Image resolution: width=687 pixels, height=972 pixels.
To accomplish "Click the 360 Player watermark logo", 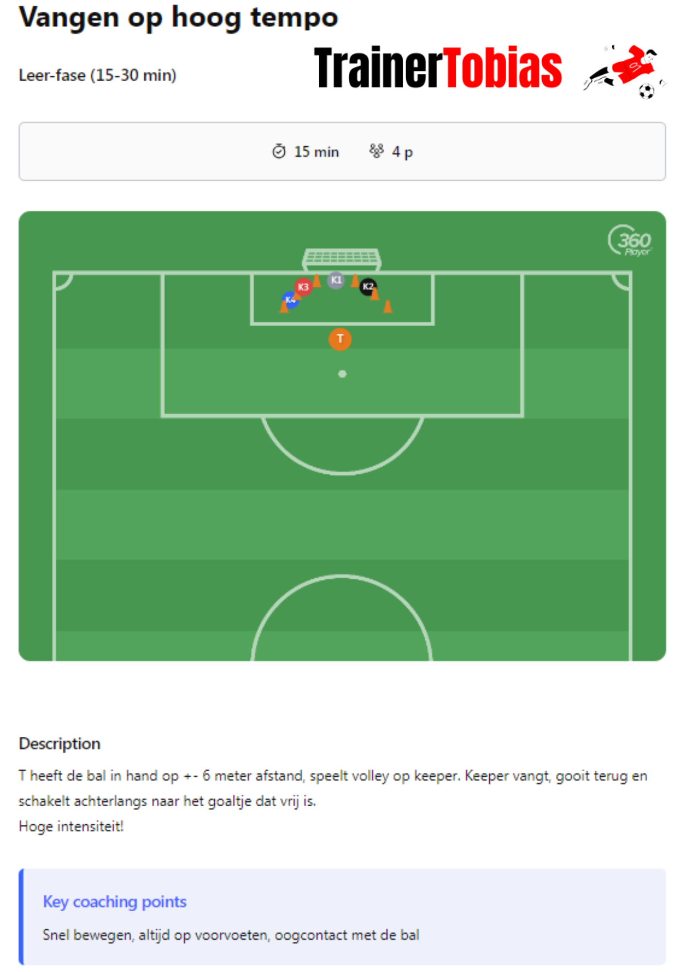I will coord(630,240).
